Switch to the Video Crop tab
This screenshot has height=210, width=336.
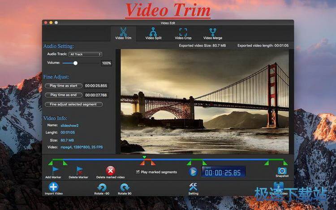click(x=183, y=34)
